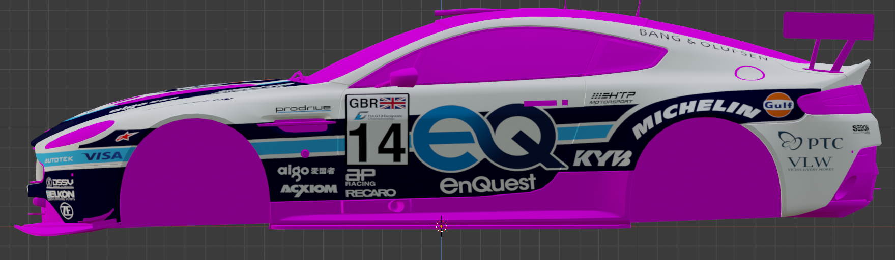Click the GBR text on number plate
This screenshot has width=895, height=260.
(x=364, y=103)
